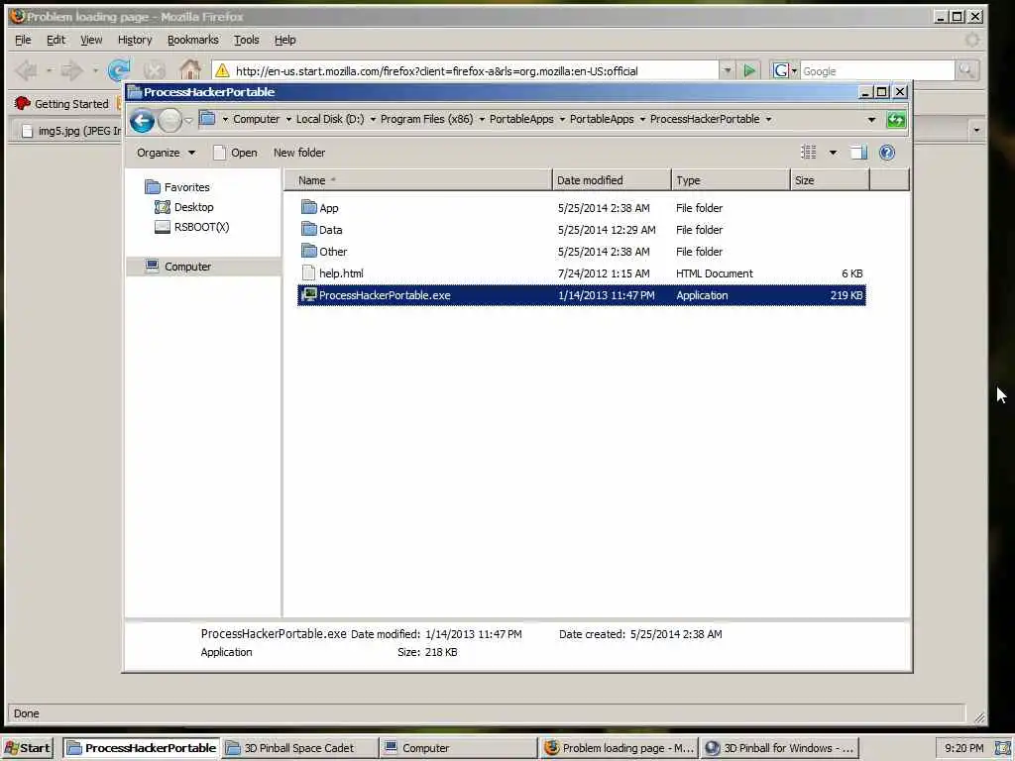
Task: Select Favorites in the navigation pane
Action: [177, 187]
